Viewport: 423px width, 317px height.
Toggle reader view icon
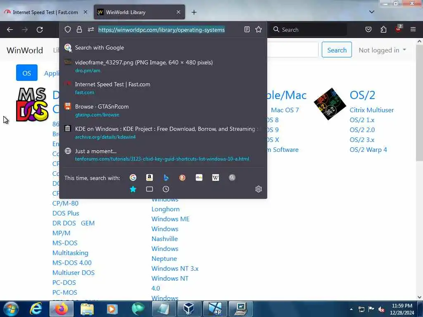247,29
